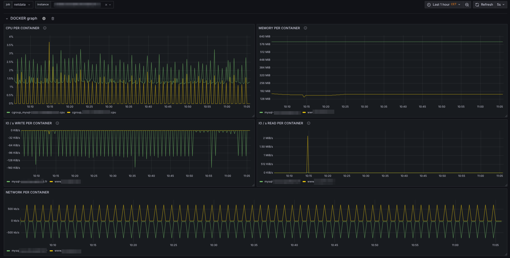Image resolution: width=510 pixels, height=258 pixels.
Task: Toggle www series in memory panel legend
Action: [x=310, y=113]
